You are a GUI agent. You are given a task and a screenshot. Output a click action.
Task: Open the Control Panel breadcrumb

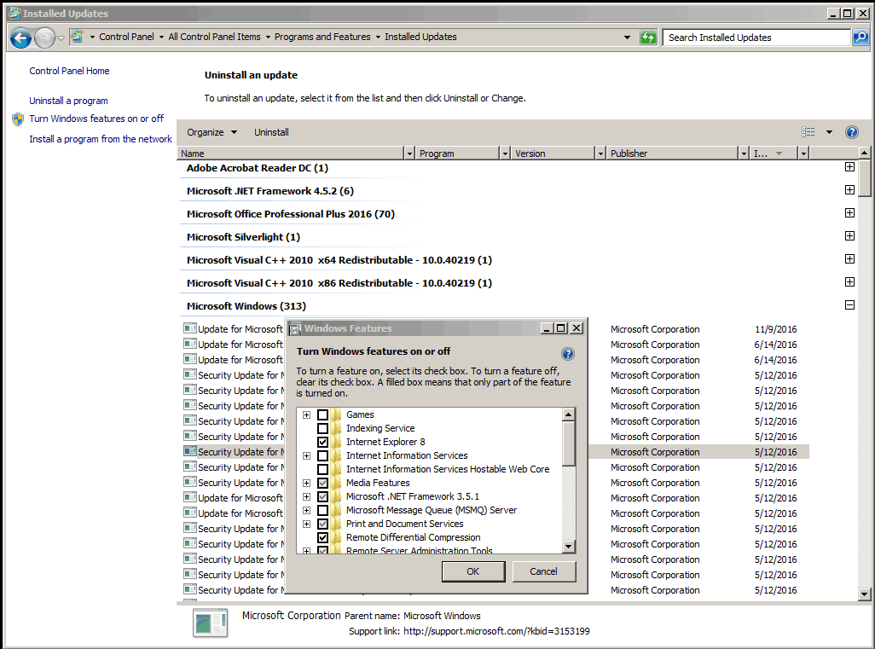(x=127, y=37)
